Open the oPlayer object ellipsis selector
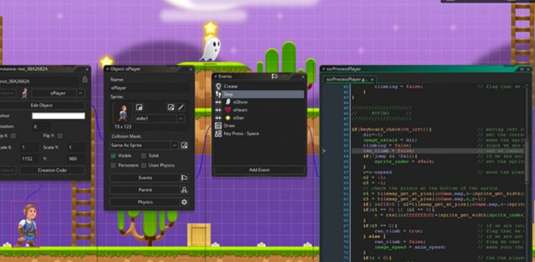The height and width of the screenshot is (262, 535). tap(80, 93)
